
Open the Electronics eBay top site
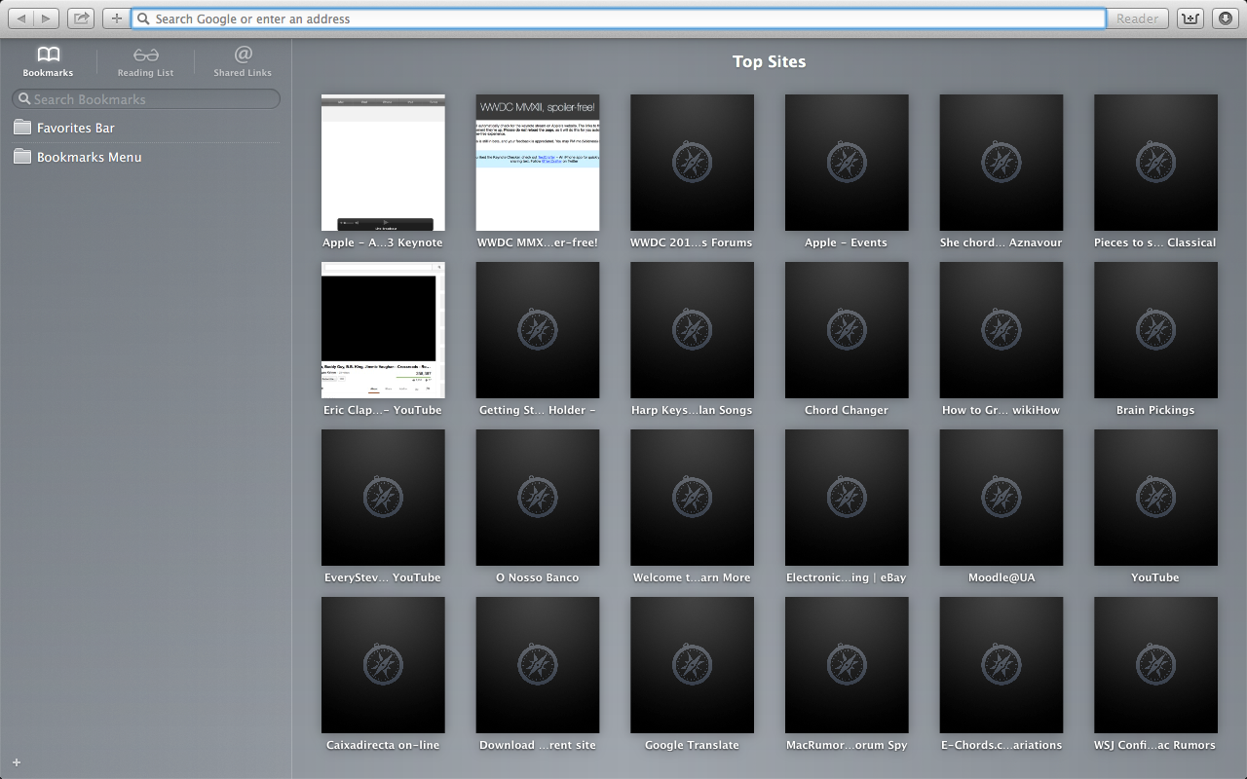click(847, 498)
